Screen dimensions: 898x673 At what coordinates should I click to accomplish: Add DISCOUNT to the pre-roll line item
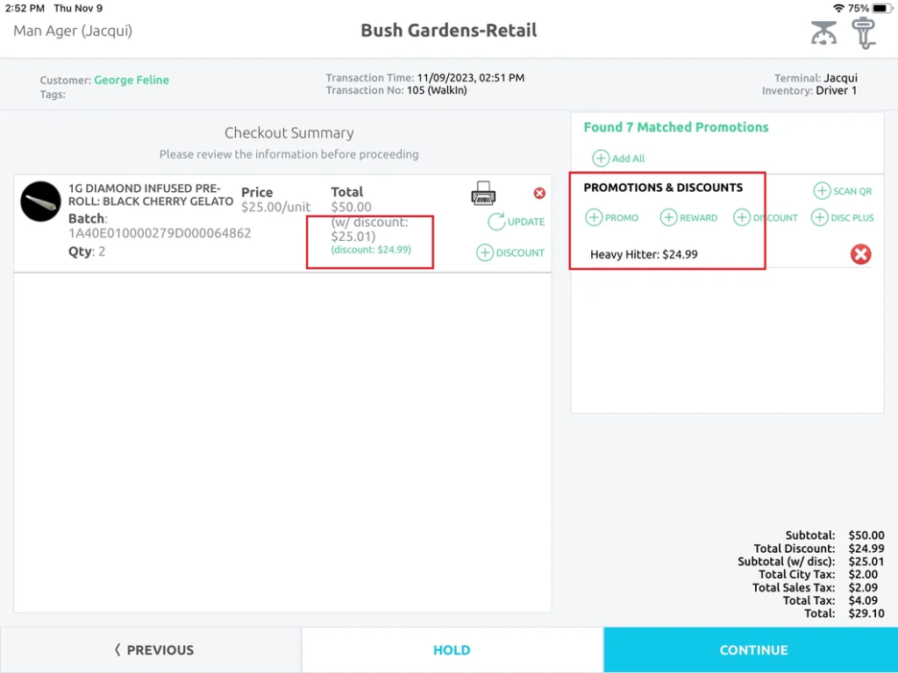point(510,252)
